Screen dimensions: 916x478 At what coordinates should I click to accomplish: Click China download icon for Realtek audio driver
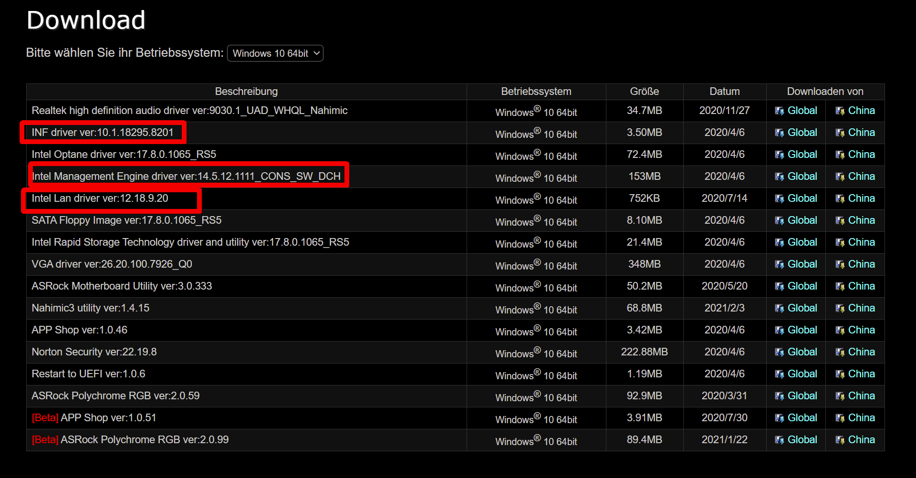[x=840, y=111]
